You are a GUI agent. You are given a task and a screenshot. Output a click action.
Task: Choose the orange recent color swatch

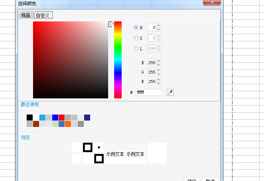click(68, 124)
